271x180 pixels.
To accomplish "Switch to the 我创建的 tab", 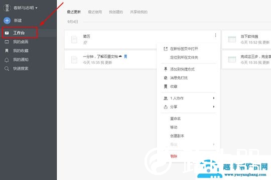I will tap(116, 12).
